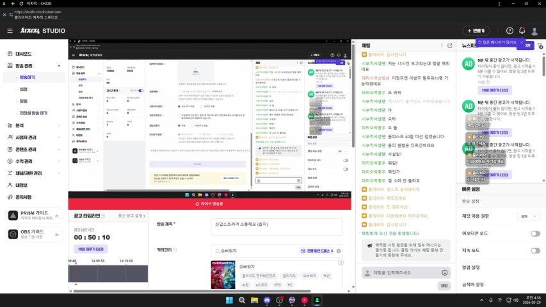
Task: Pop out the chat panel
Action: pyautogui.click(x=450, y=45)
